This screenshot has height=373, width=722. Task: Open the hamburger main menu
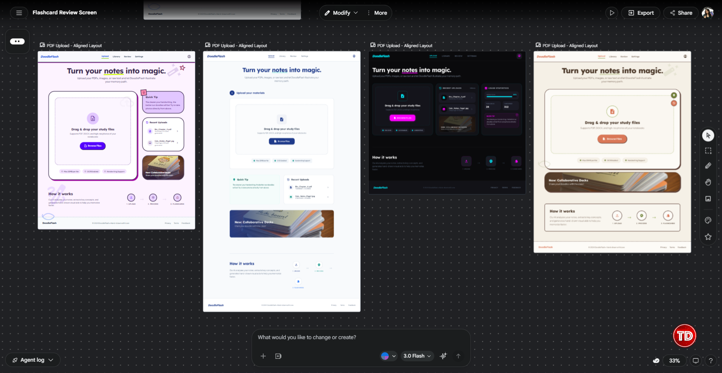click(19, 13)
